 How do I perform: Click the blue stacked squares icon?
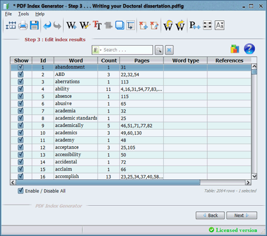(x=120, y=26)
